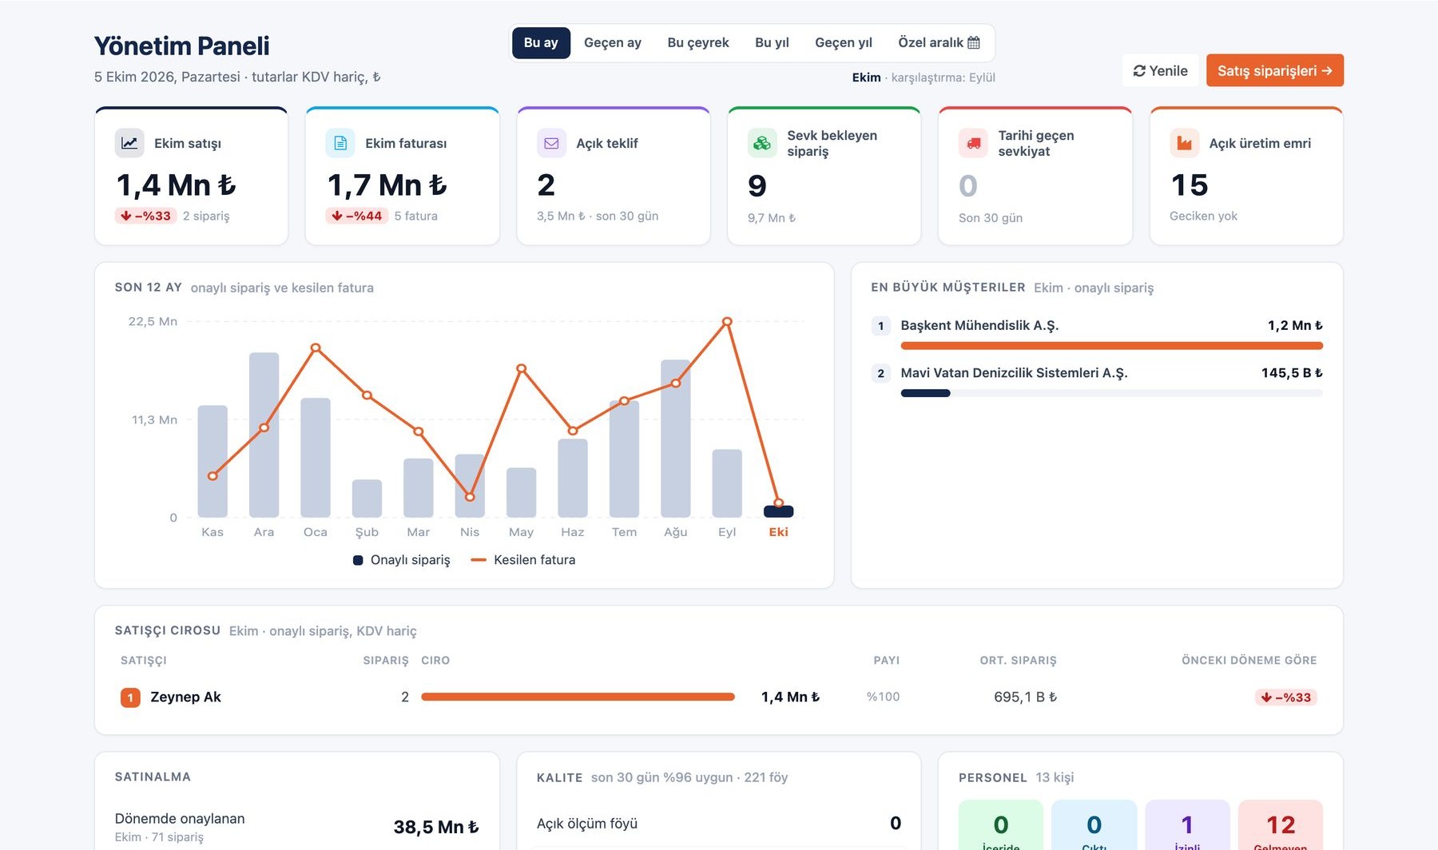Open the Açık teklif card value 2

[546, 185]
